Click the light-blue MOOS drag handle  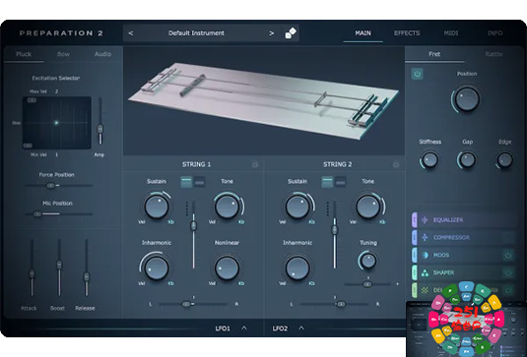pos(415,255)
